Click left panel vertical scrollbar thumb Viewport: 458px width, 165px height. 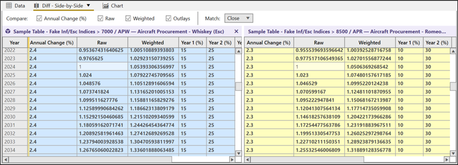click(238, 87)
